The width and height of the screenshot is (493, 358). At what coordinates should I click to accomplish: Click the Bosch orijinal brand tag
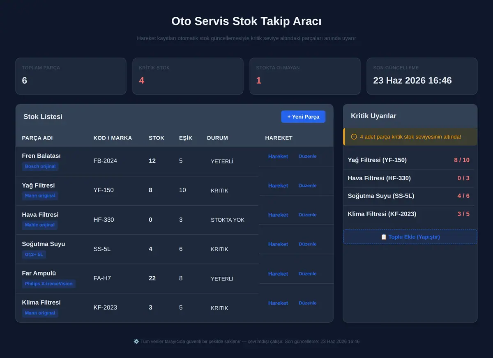pyautogui.click(x=40, y=166)
